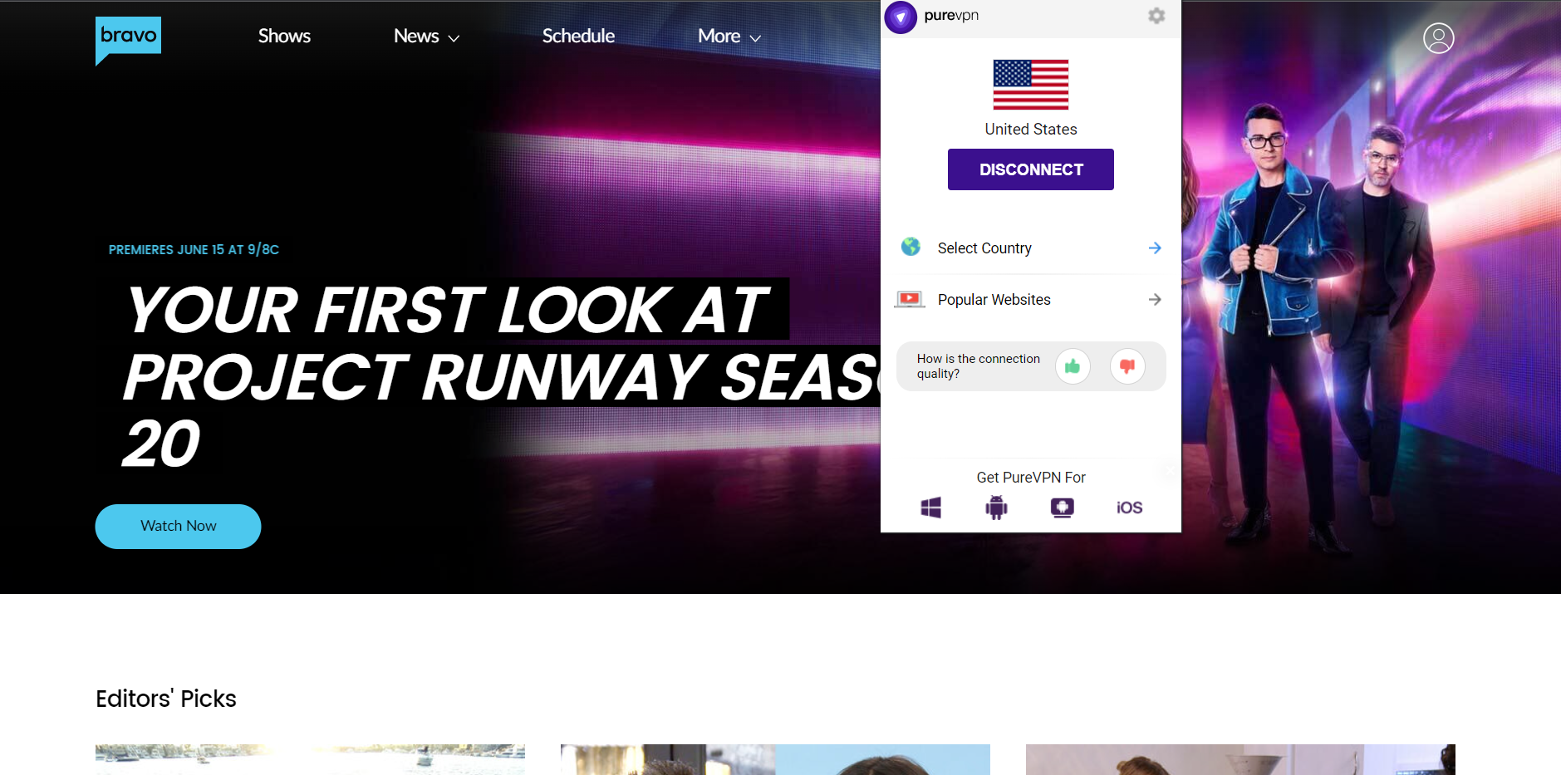Click the Popular Websites video icon
Screen dimensions: 1561x775
pos(910,299)
